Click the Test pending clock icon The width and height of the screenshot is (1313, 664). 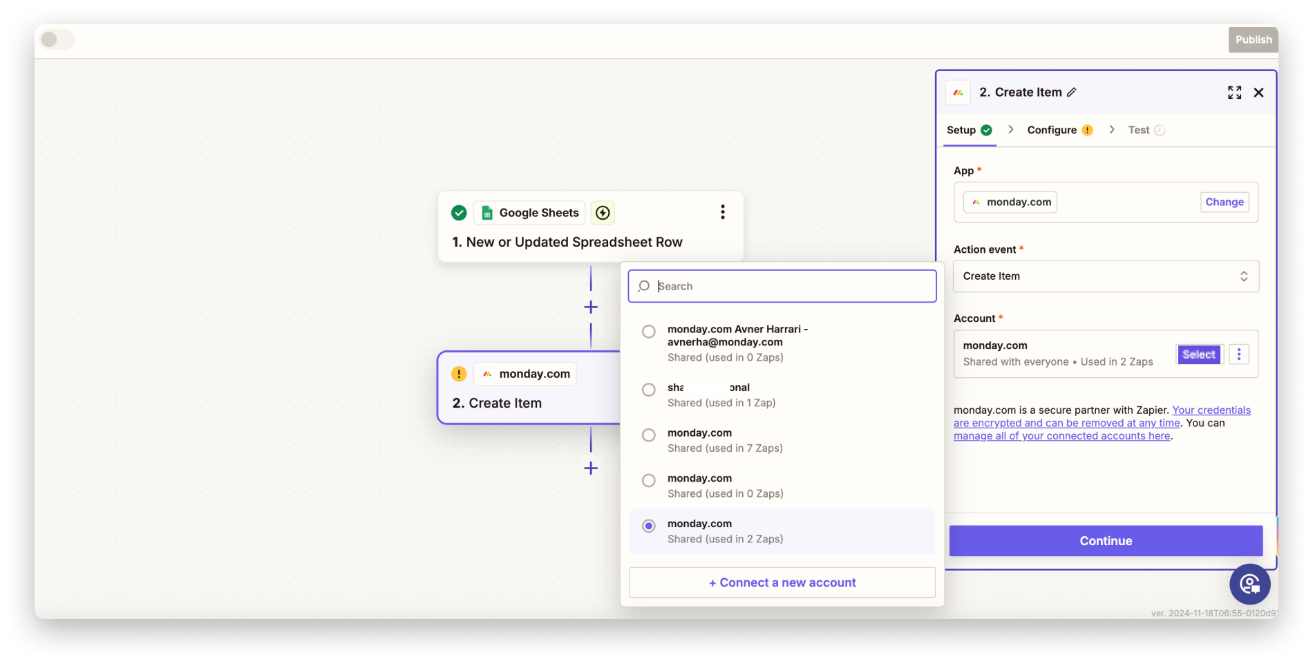coord(1160,130)
